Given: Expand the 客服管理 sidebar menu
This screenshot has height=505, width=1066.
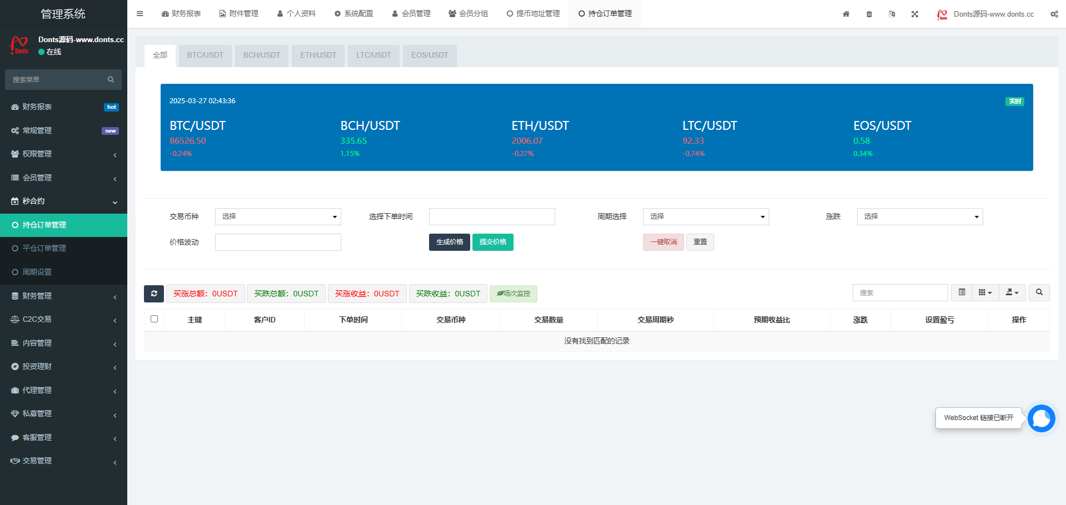Looking at the screenshot, I should pos(63,438).
